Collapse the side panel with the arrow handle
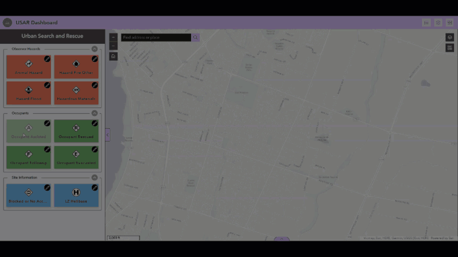The image size is (458, 257). pos(108,135)
